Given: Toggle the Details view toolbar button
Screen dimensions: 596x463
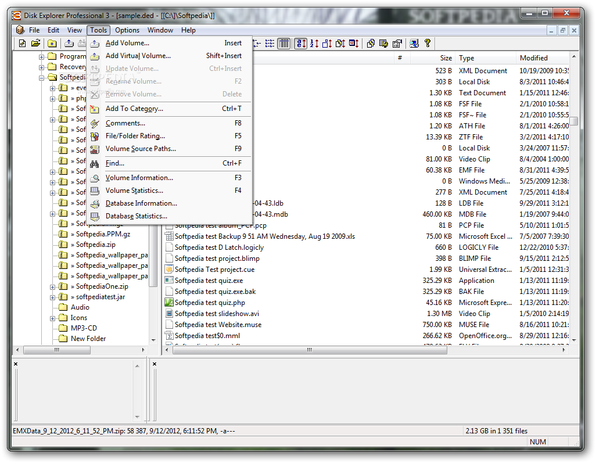Looking at the screenshot, I should click(283, 44).
